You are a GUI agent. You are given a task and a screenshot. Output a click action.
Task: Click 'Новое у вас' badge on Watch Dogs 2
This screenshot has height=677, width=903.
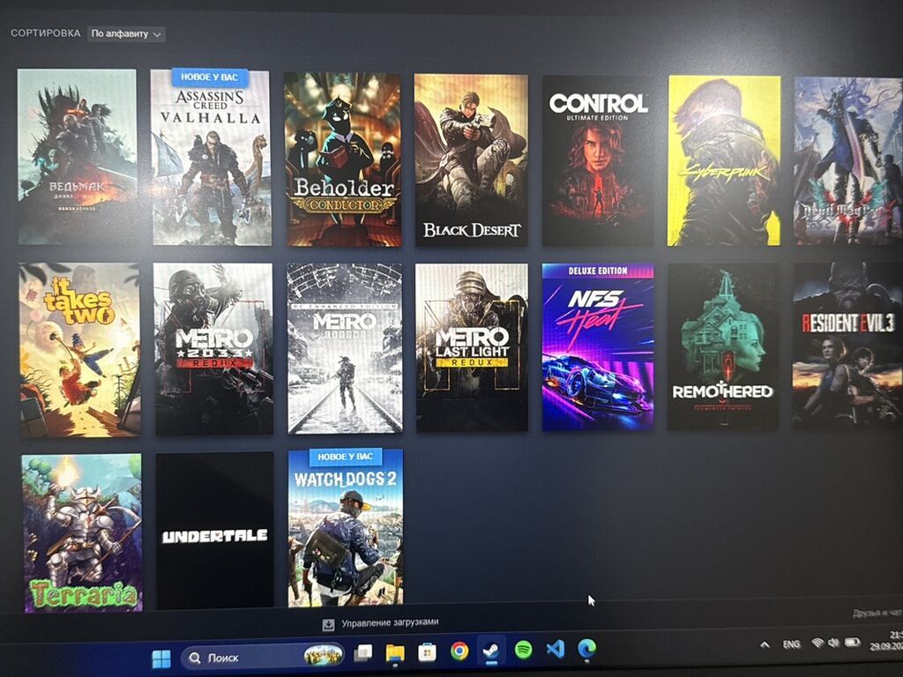click(x=346, y=458)
